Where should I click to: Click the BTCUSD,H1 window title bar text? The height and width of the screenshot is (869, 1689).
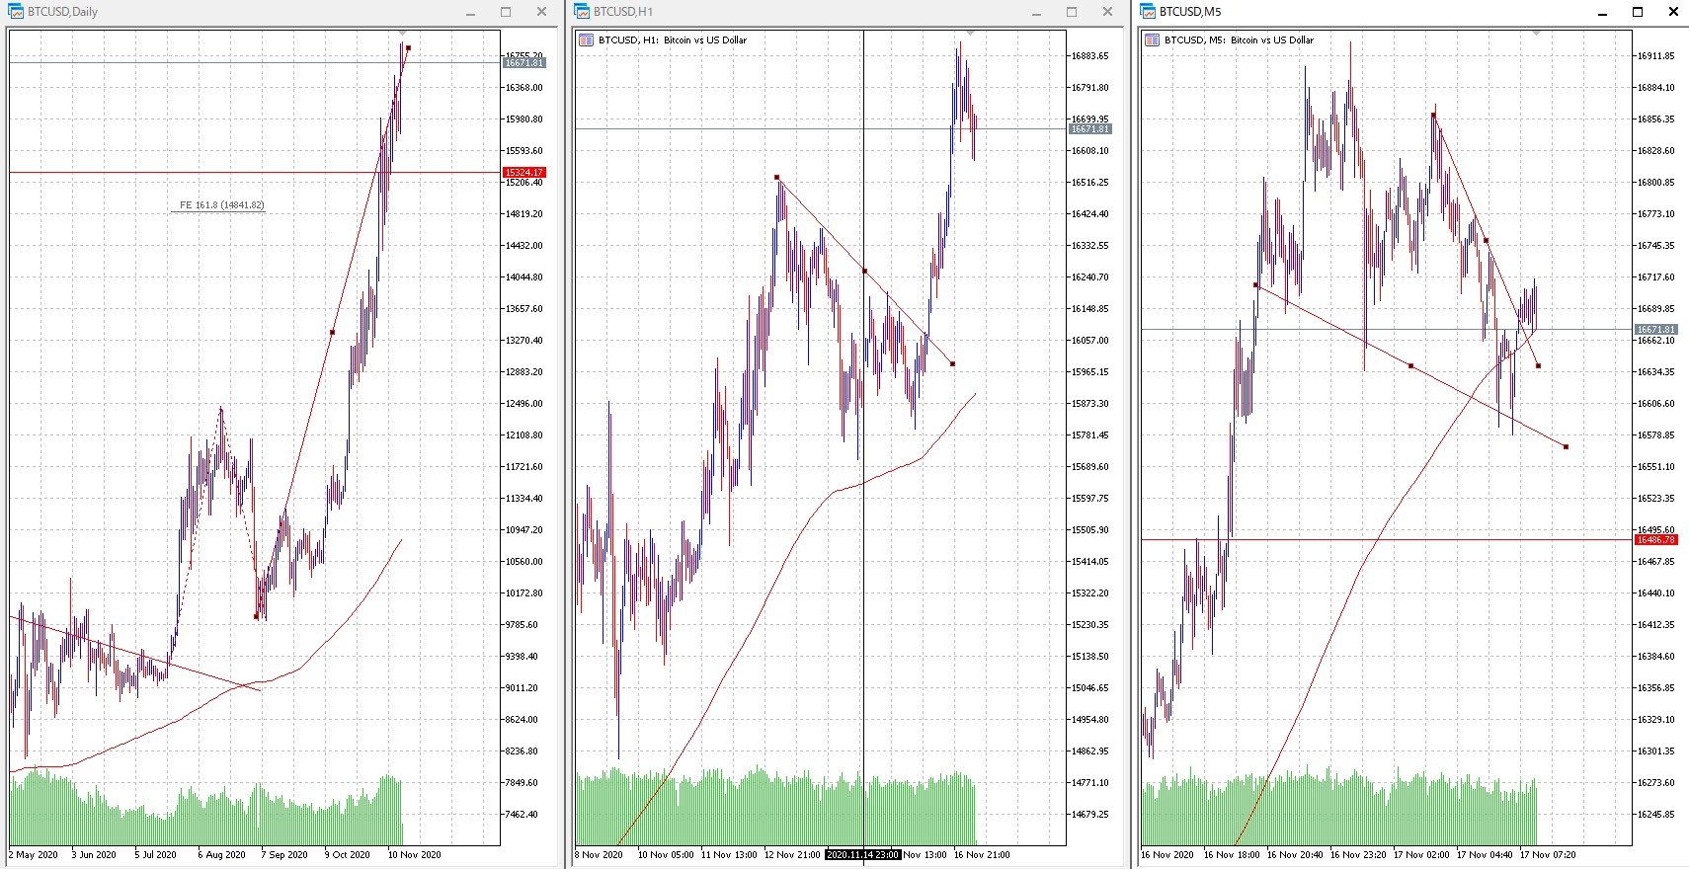coord(623,12)
